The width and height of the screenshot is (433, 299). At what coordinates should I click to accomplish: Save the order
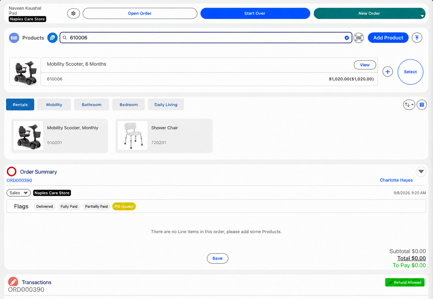(x=217, y=258)
